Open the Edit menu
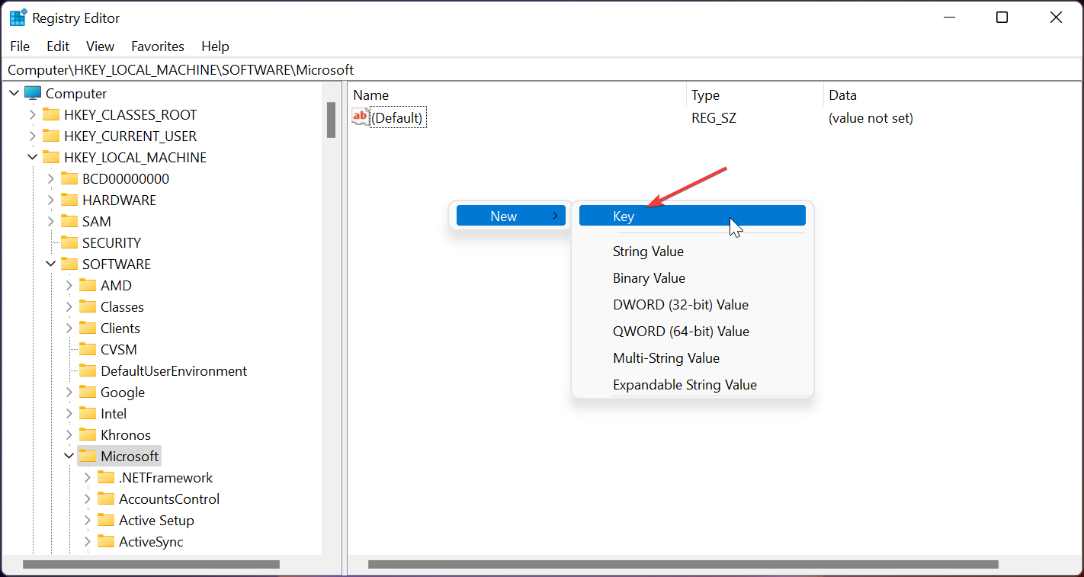 pos(57,46)
